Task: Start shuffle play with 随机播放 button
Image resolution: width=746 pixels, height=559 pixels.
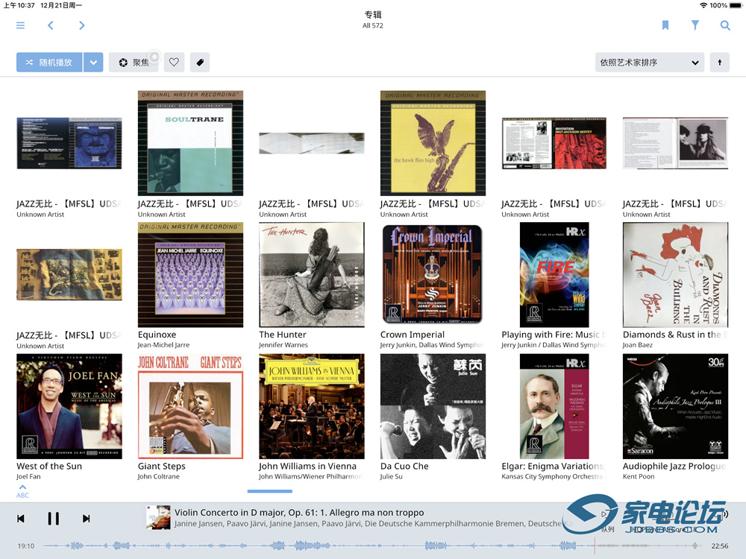Action: 49,63
